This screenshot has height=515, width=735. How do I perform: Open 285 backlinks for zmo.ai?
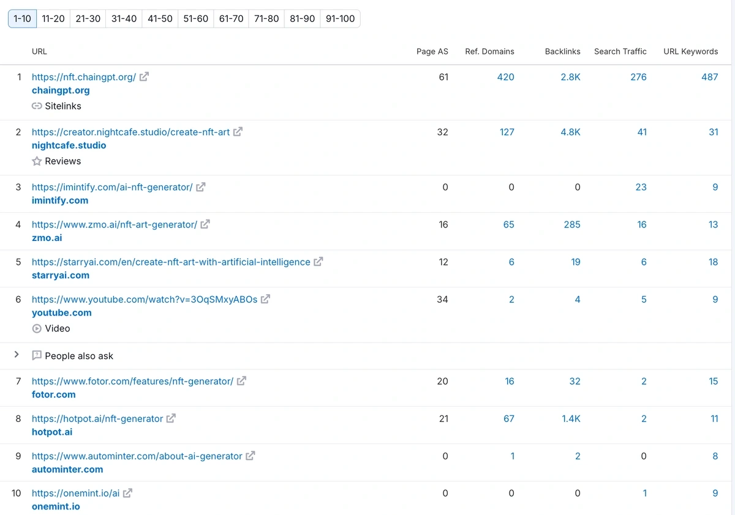click(x=572, y=224)
